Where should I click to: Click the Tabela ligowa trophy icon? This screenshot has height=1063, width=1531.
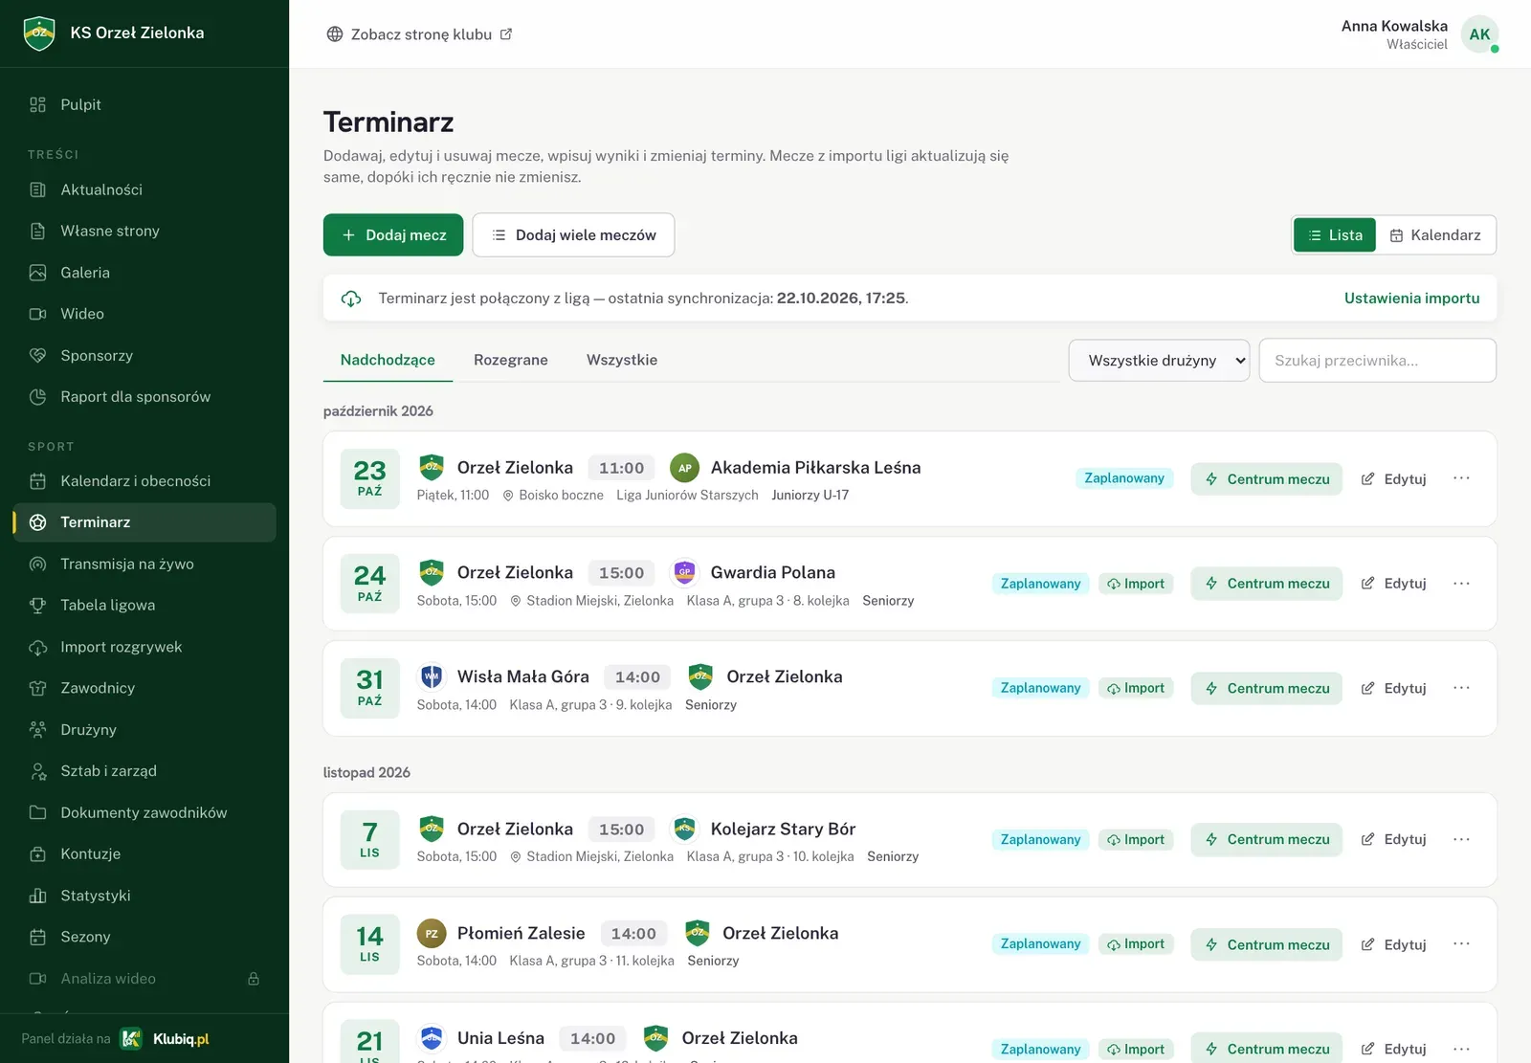coord(38,605)
